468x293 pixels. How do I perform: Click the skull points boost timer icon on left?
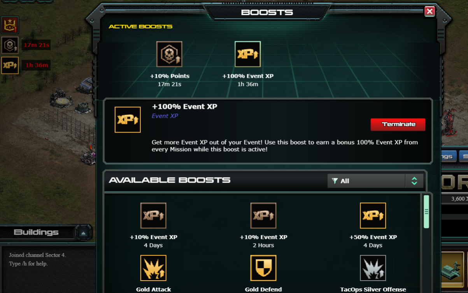tap(10, 45)
